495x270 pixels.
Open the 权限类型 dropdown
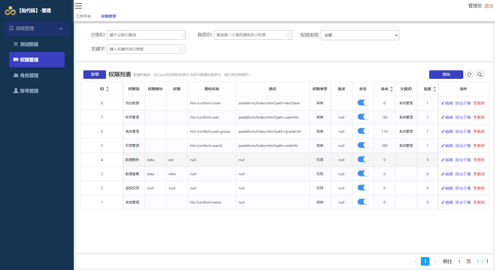[x=360, y=35]
